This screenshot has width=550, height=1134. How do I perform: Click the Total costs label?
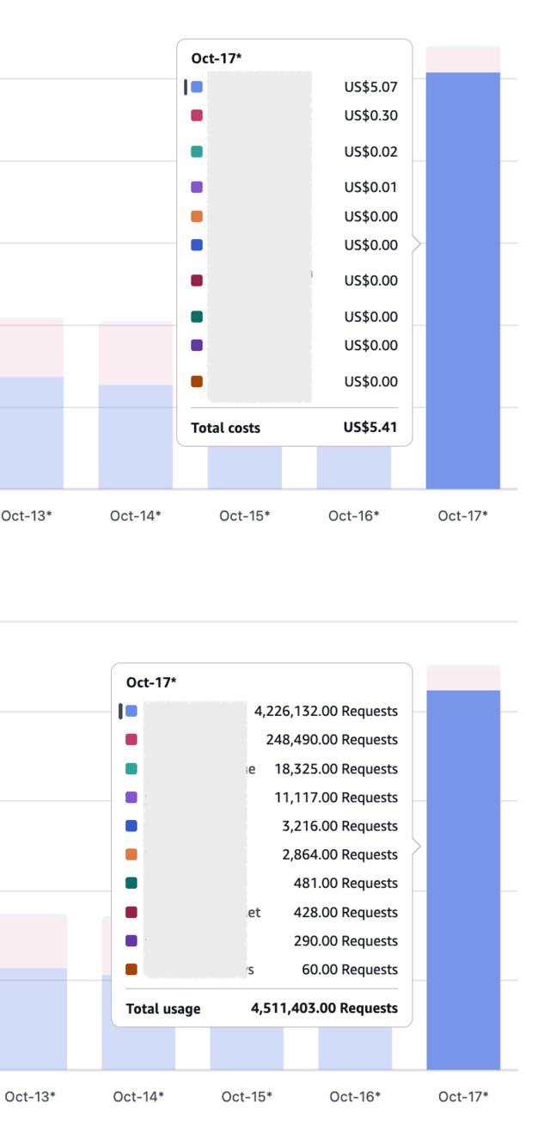225,427
